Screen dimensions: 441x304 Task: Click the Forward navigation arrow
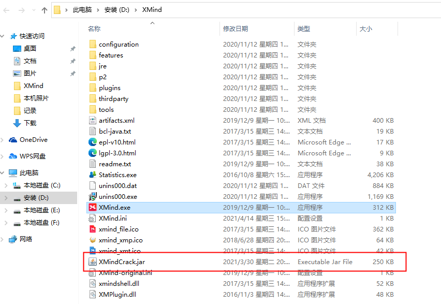21,10
